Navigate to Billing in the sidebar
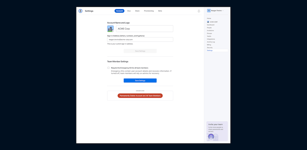307x150 pixels. 209,45
